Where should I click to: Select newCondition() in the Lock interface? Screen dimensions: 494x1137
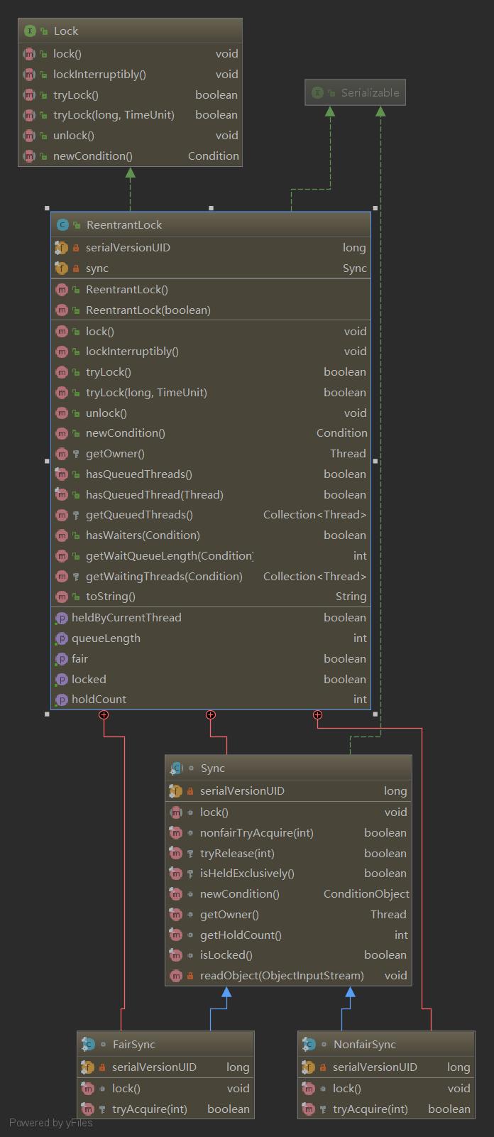click(130, 156)
